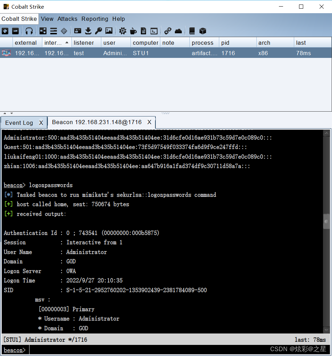Click the chain link Host a file icon

pos(168,31)
